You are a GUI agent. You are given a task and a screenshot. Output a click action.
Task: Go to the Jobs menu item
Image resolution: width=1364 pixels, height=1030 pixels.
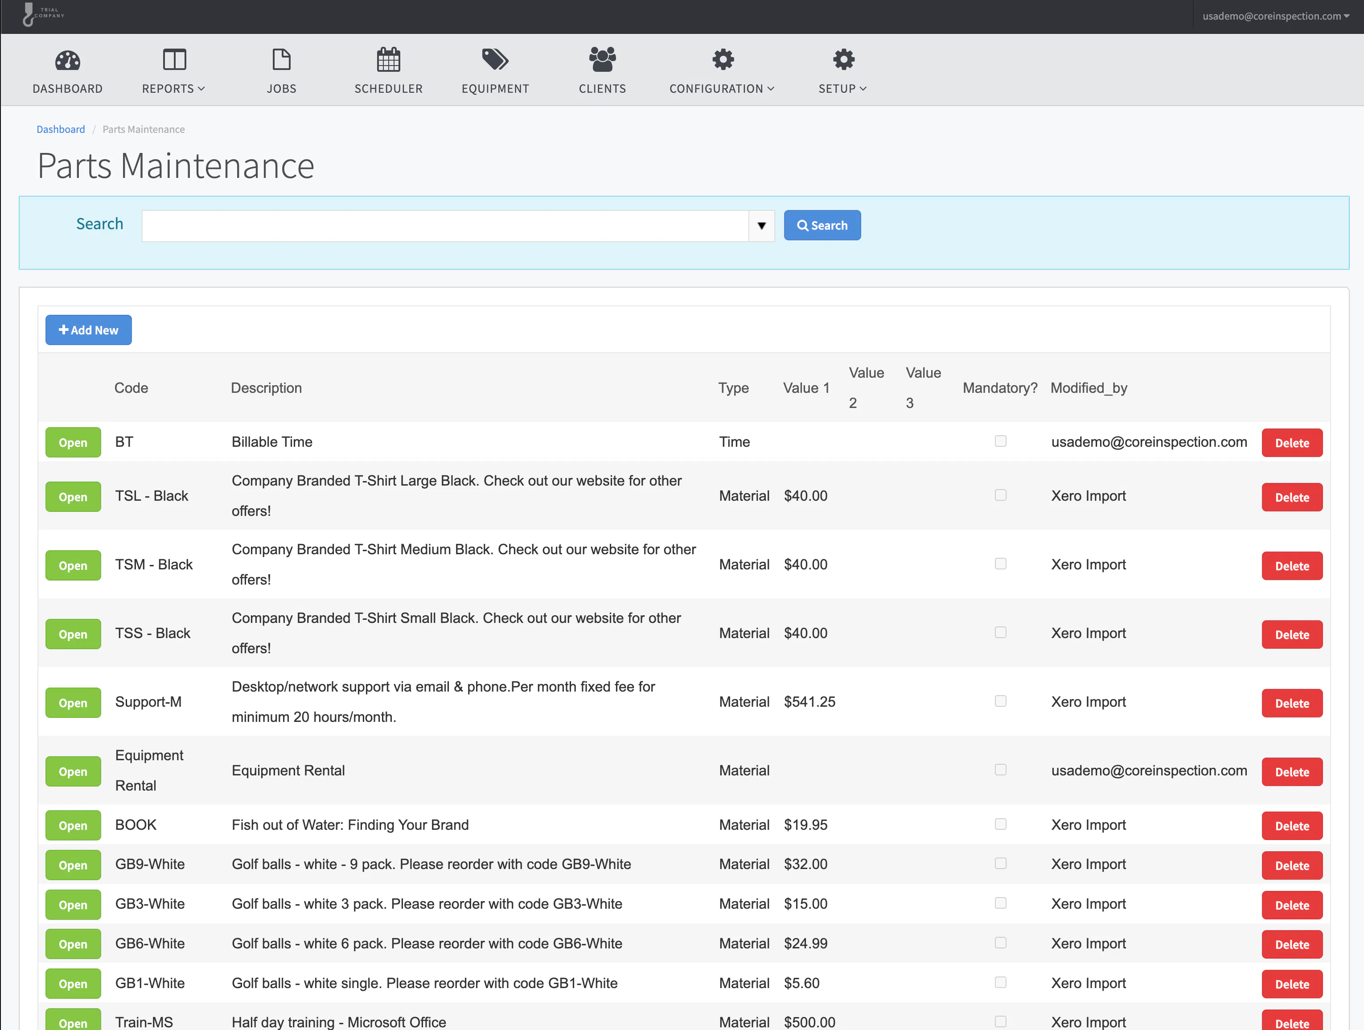click(281, 89)
